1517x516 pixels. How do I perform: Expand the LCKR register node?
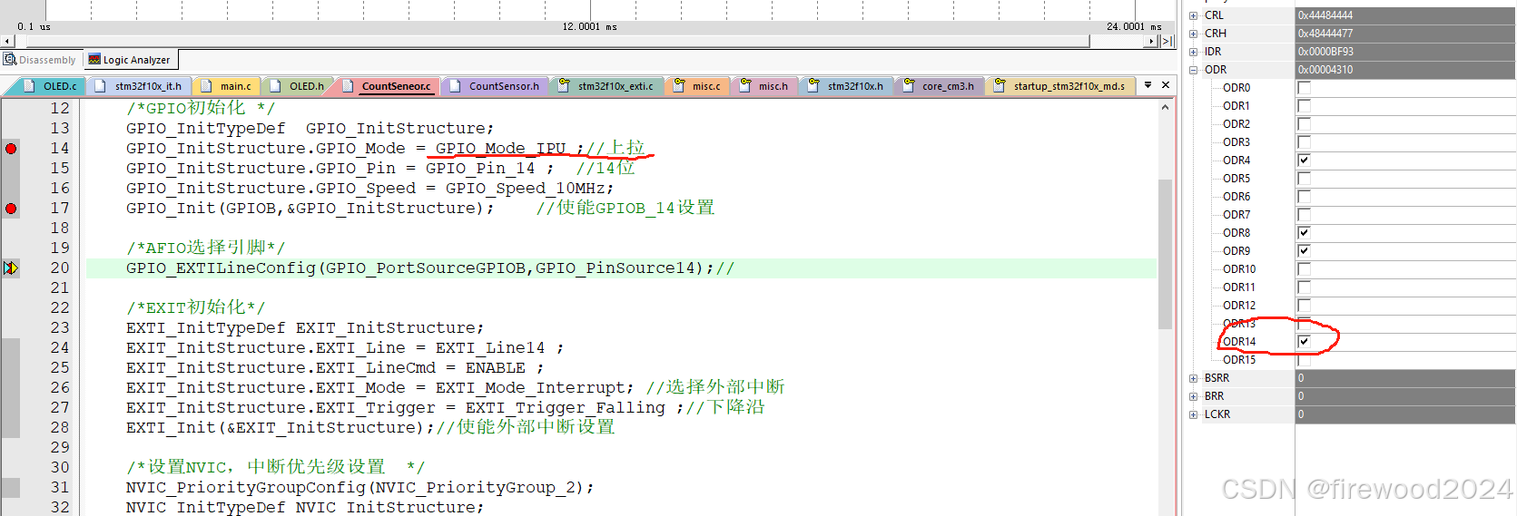(x=1193, y=414)
